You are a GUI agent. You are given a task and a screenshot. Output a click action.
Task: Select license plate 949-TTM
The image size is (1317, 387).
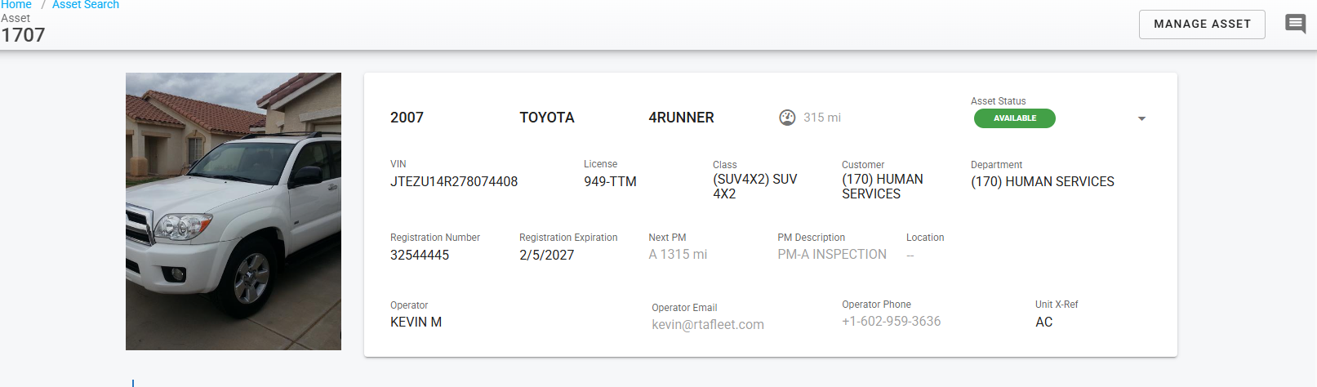click(610, 181)
